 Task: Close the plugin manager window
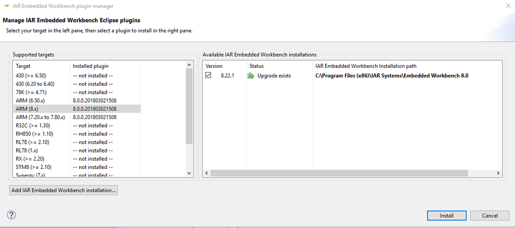pyautogui.click(x=509, y=6)
